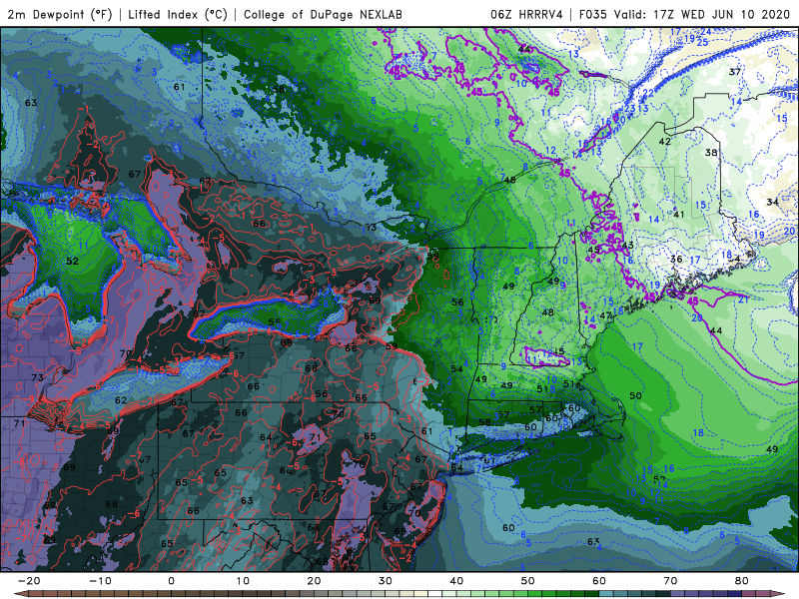The width and height of the screenshot is (799, 599).
Task: Click the -20 label on the color scale
Action: coord(28,581)
